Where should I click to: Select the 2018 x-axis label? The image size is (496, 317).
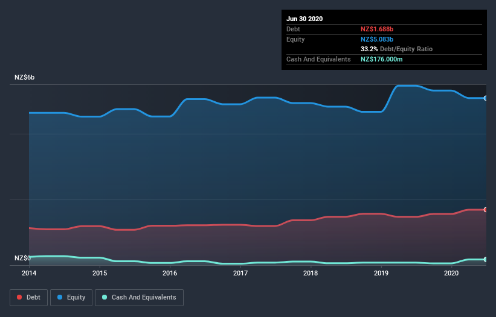point(311,273)
